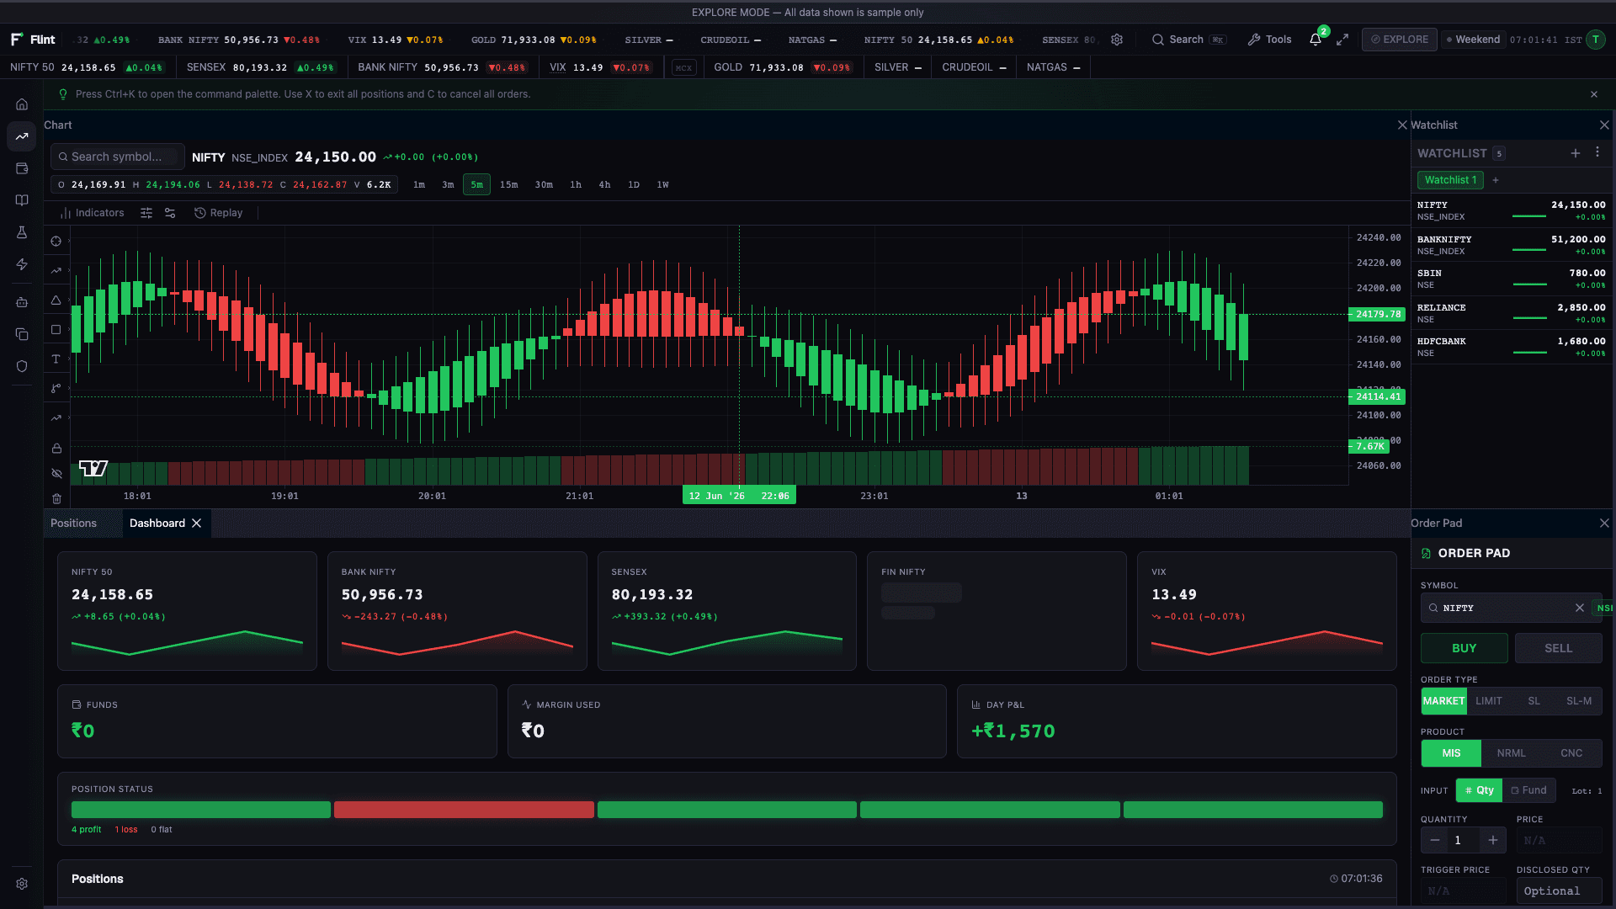Open Tools menu in top bar
Screen dimensions: 1616x909
[x=1269, y=40]
